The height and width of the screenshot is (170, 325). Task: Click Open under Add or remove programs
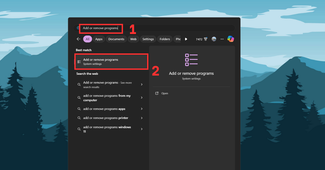point(165,93)
